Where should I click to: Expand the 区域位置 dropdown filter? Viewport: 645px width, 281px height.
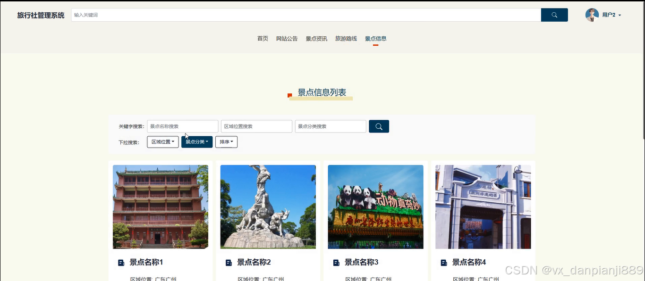(163, 142)
